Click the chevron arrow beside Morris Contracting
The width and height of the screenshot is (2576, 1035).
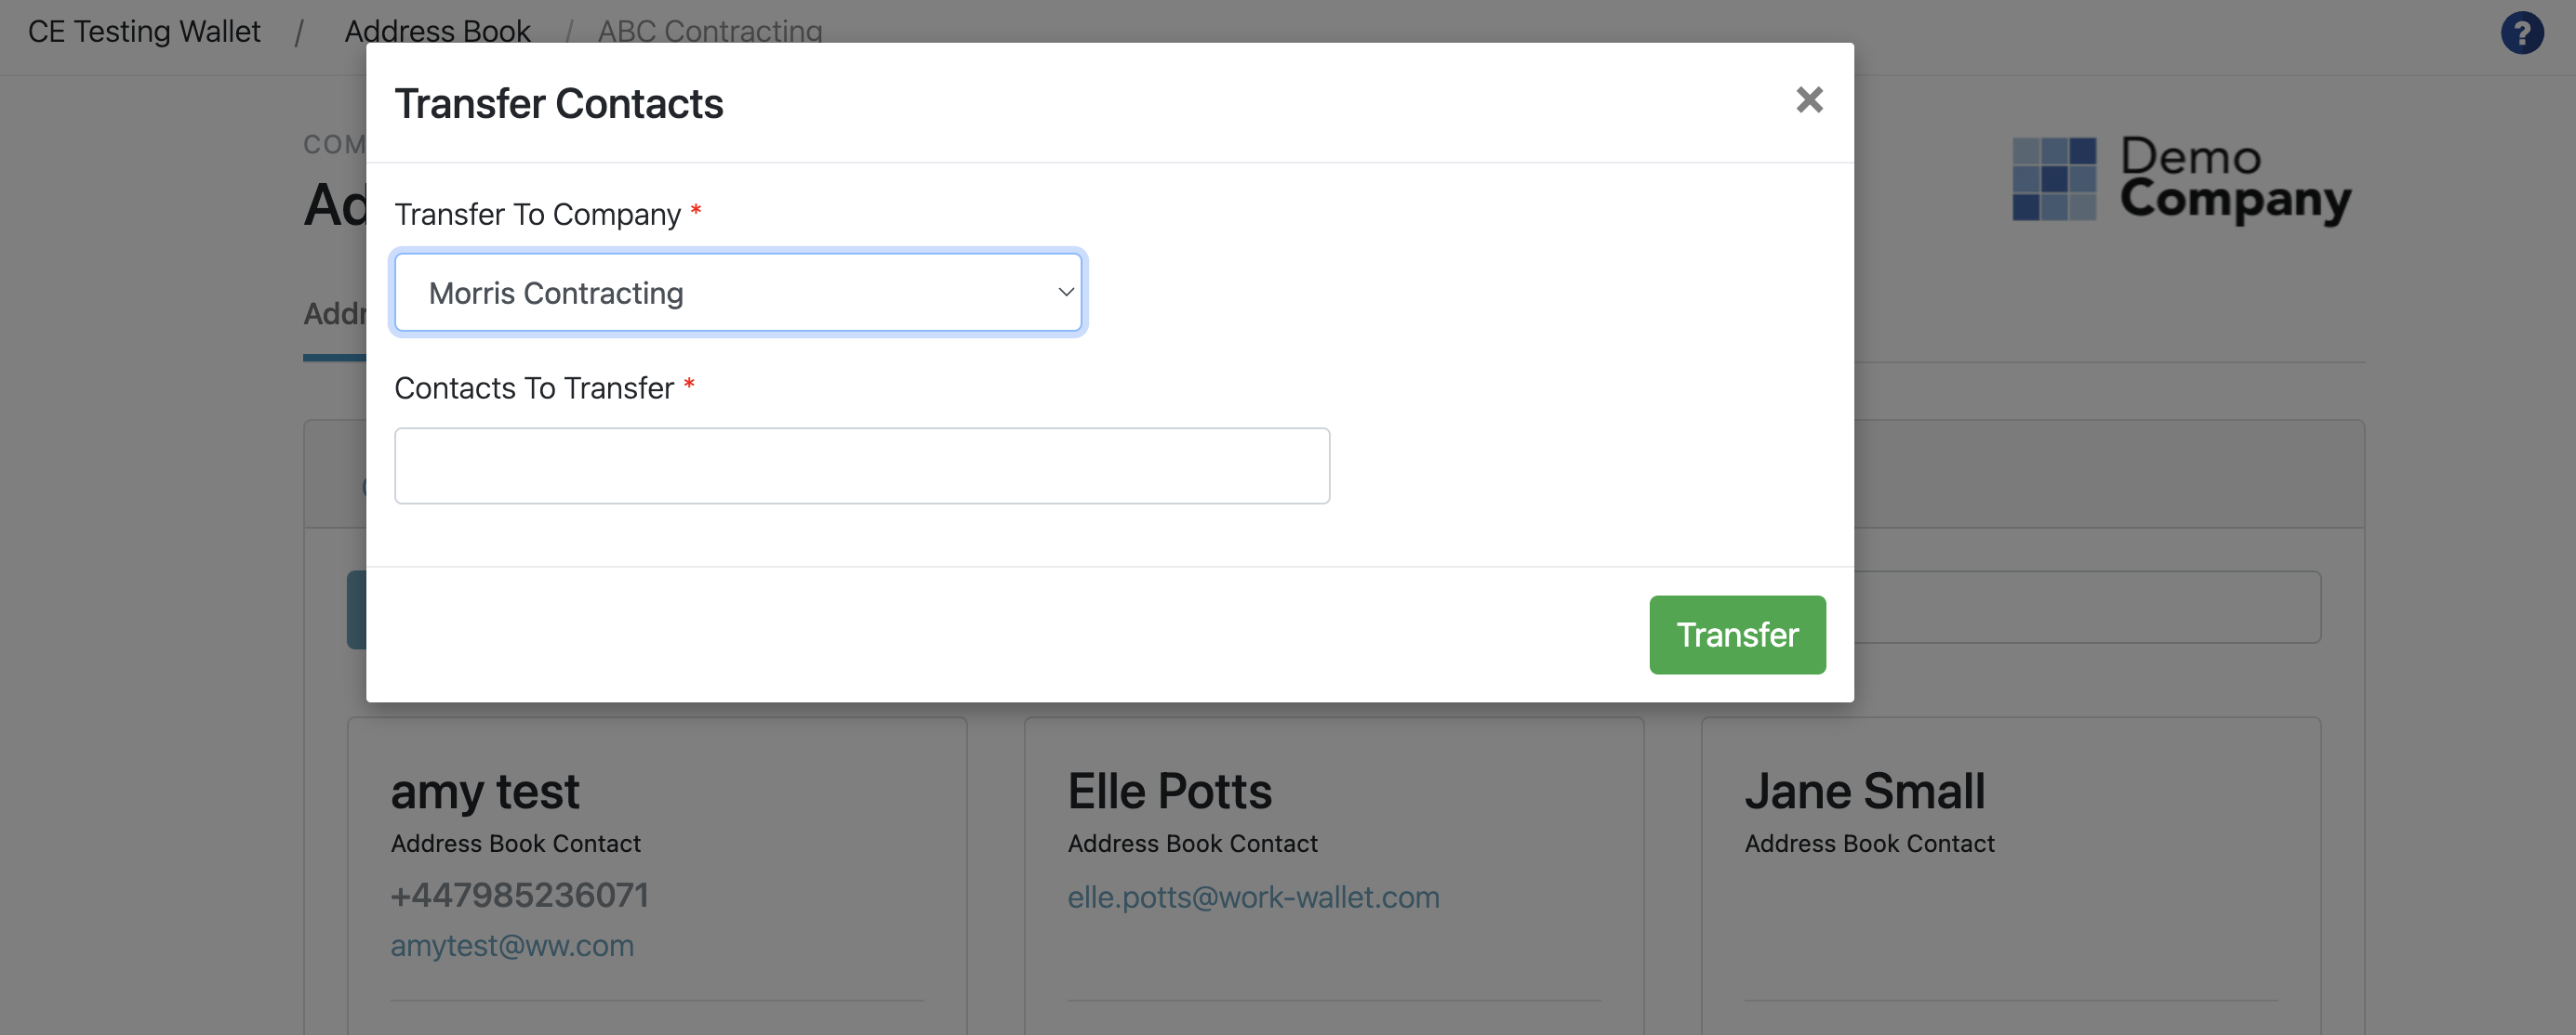[1065, 292]
